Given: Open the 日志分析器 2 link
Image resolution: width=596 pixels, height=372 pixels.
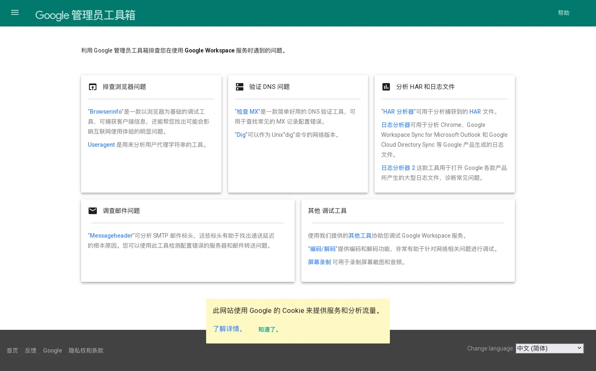Looking at the screenshot, I should [398, 168].
